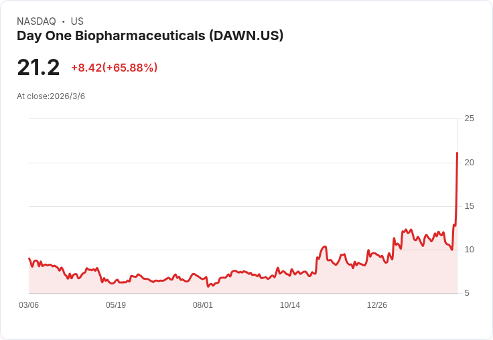
Task: Click the 25 price axis label
Action: [469, 118]
